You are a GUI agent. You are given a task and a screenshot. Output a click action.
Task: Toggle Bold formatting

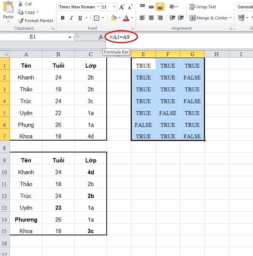(x=62, y=18)
